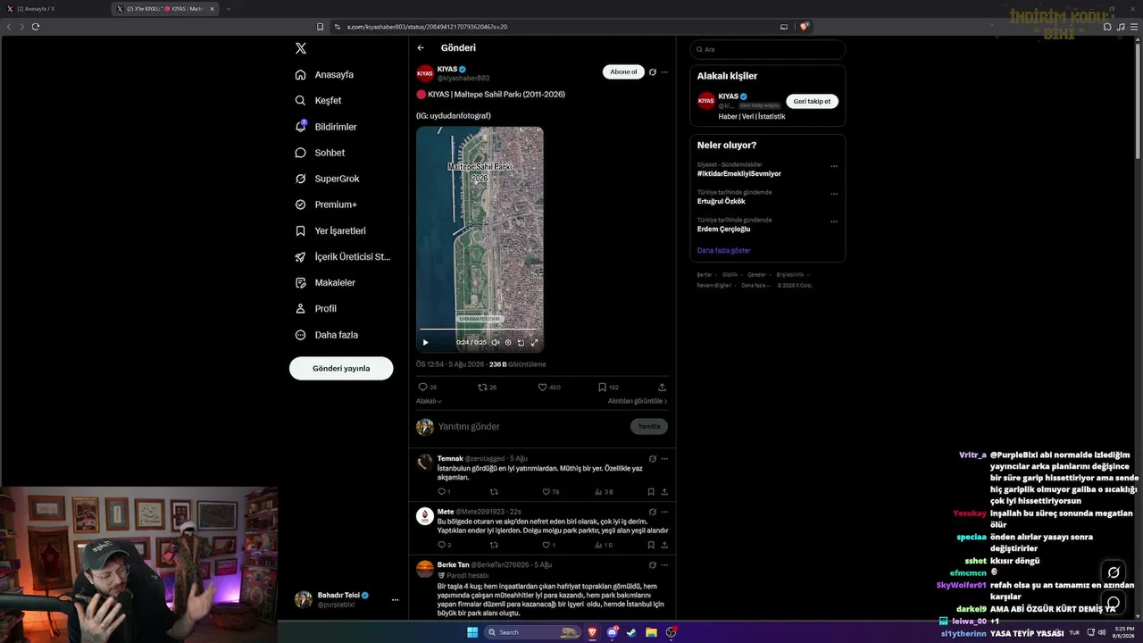Open SuperGrok from the sidebar
Viewport: 1143px width, 643px height.
click(x=328, y=179)
